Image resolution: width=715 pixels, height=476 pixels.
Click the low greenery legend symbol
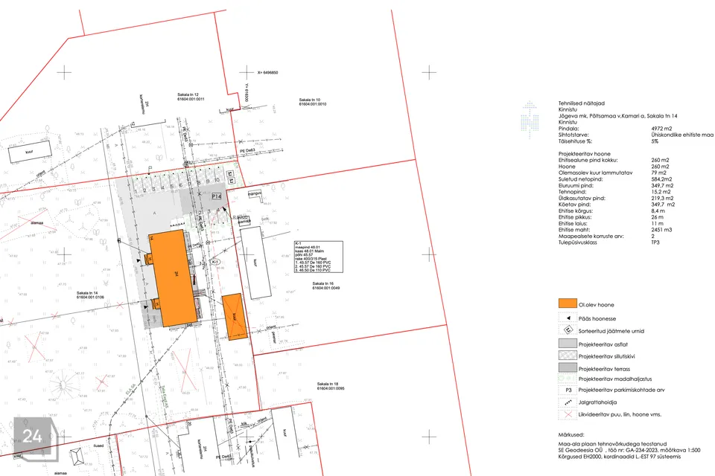568,379
